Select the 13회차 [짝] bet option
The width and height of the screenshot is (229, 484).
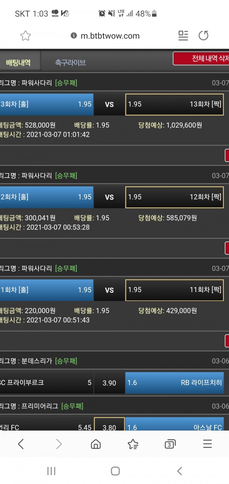(174, 104)
